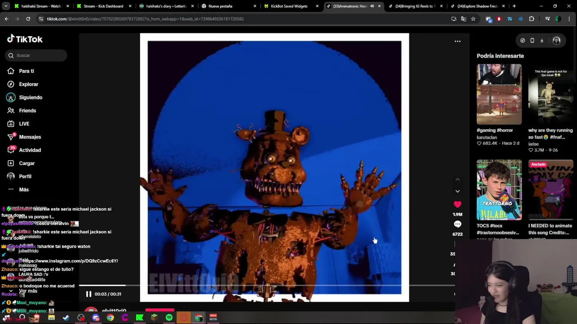The image size is (577, 324).
Task: Open the Friends page
Action: coord(27,111)
